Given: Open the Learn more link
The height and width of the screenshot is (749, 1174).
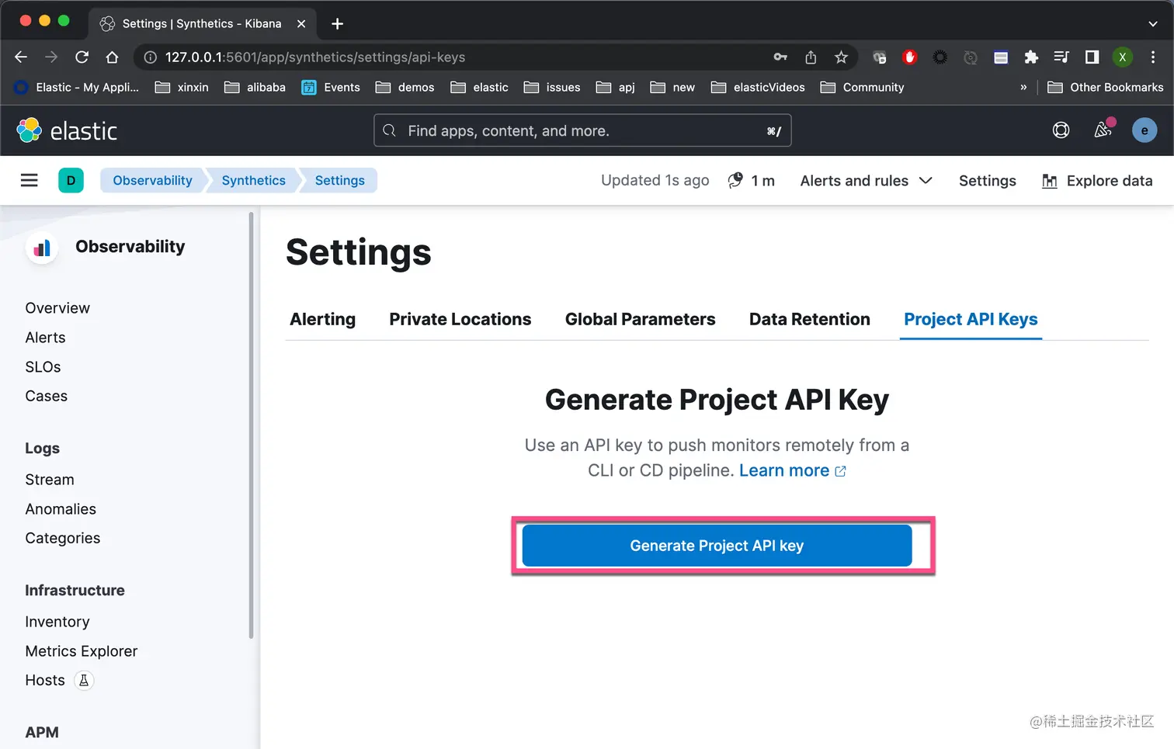Looking at the screenshot, I should [x=792, y=470].
